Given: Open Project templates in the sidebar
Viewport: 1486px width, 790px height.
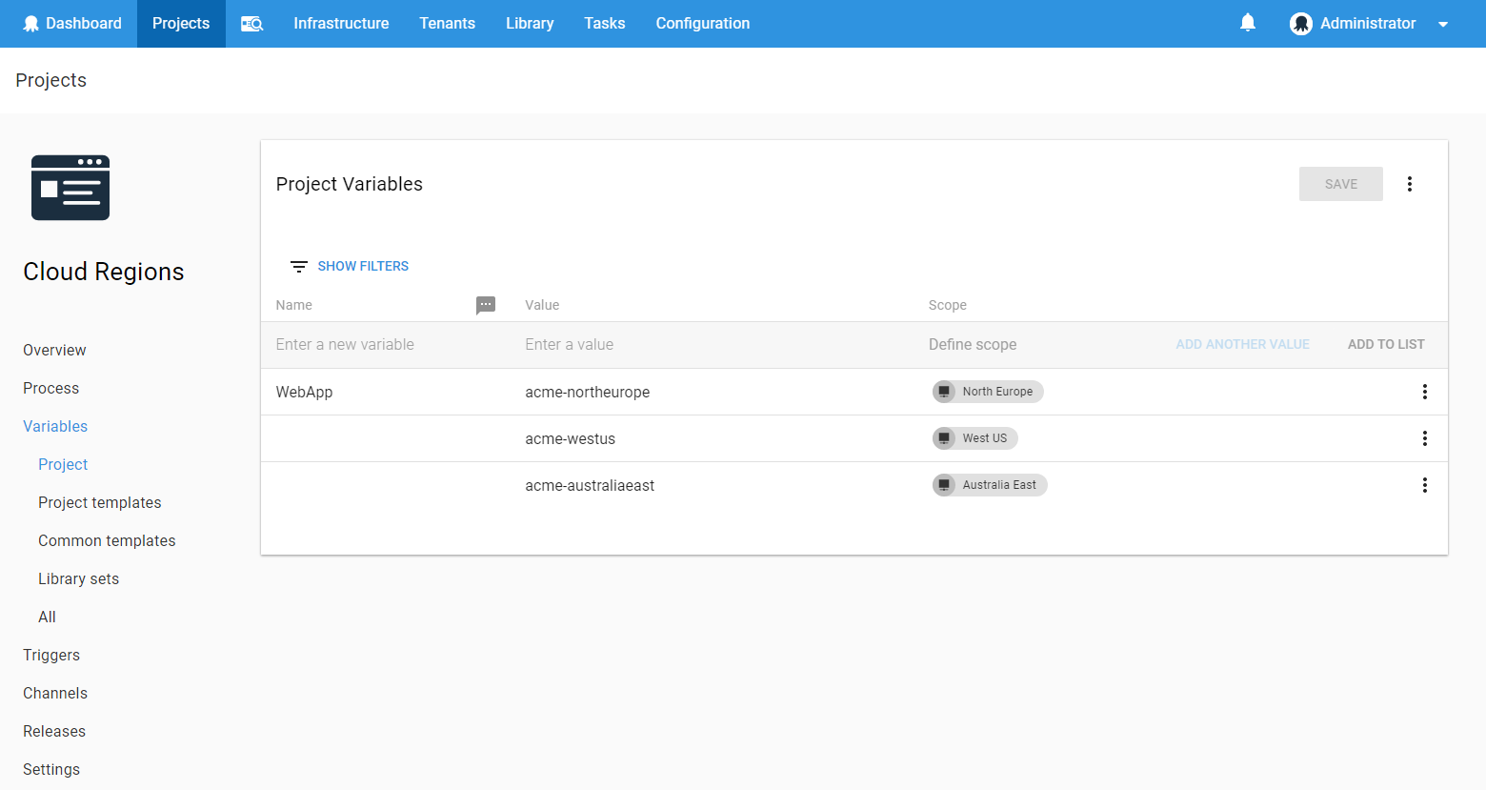Looking at the screenshot, I should pos(100,502).
